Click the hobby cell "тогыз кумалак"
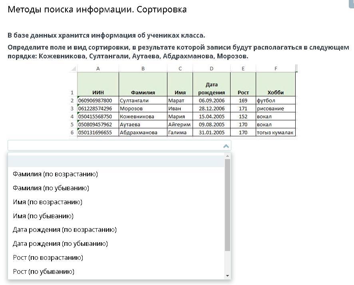 pos(276,132)
